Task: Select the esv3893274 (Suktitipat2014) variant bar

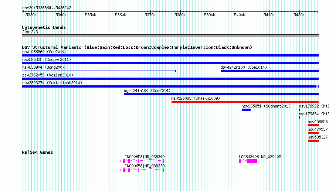Action: [170, 86]
